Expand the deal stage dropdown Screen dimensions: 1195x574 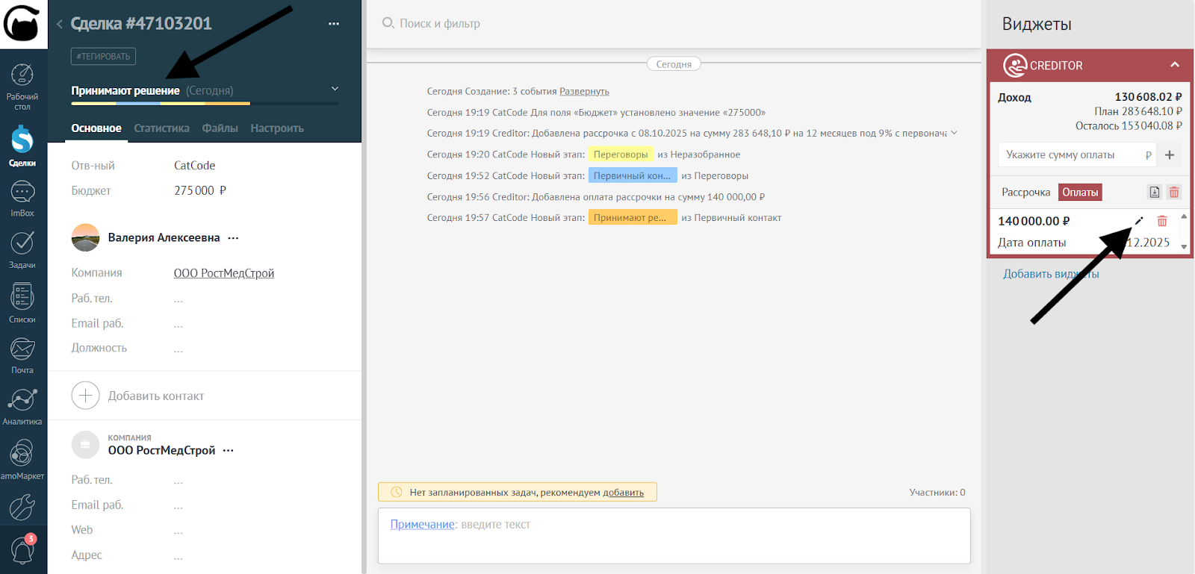point(335,90)
